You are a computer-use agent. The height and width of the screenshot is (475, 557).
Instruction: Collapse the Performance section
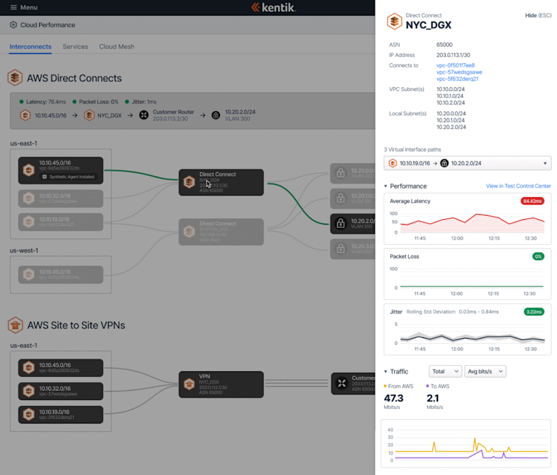tap(386, 186)
